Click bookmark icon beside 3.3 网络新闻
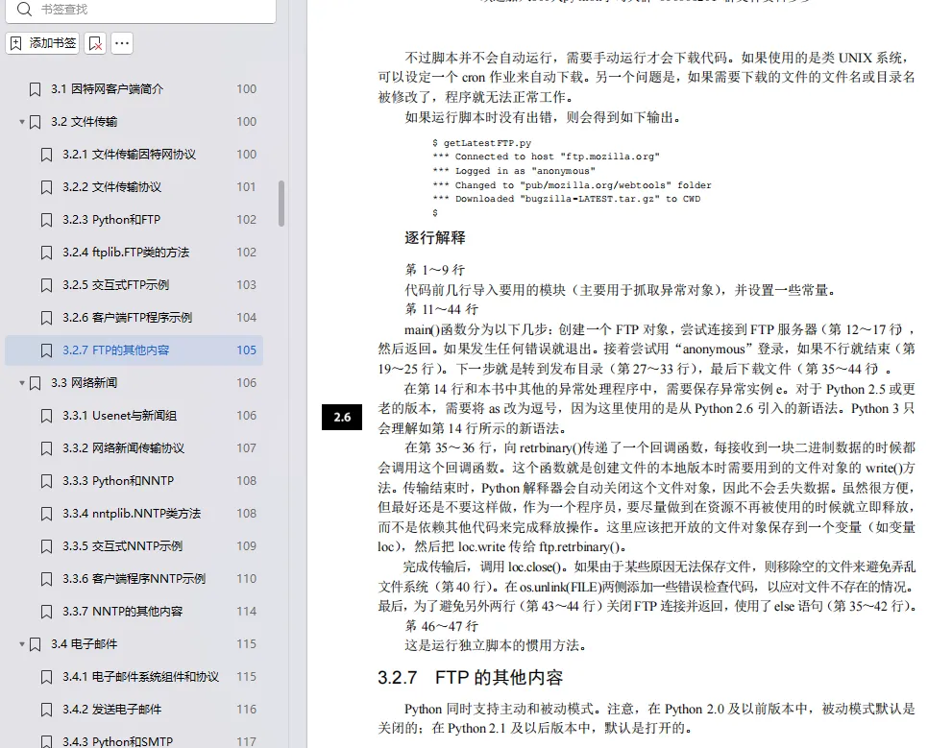 click(36, 383)
